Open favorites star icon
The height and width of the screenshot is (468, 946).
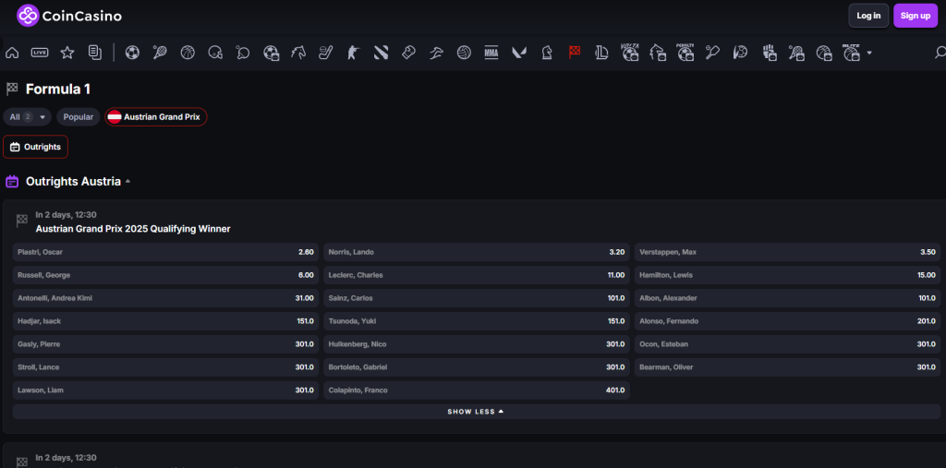pos(67,53)
